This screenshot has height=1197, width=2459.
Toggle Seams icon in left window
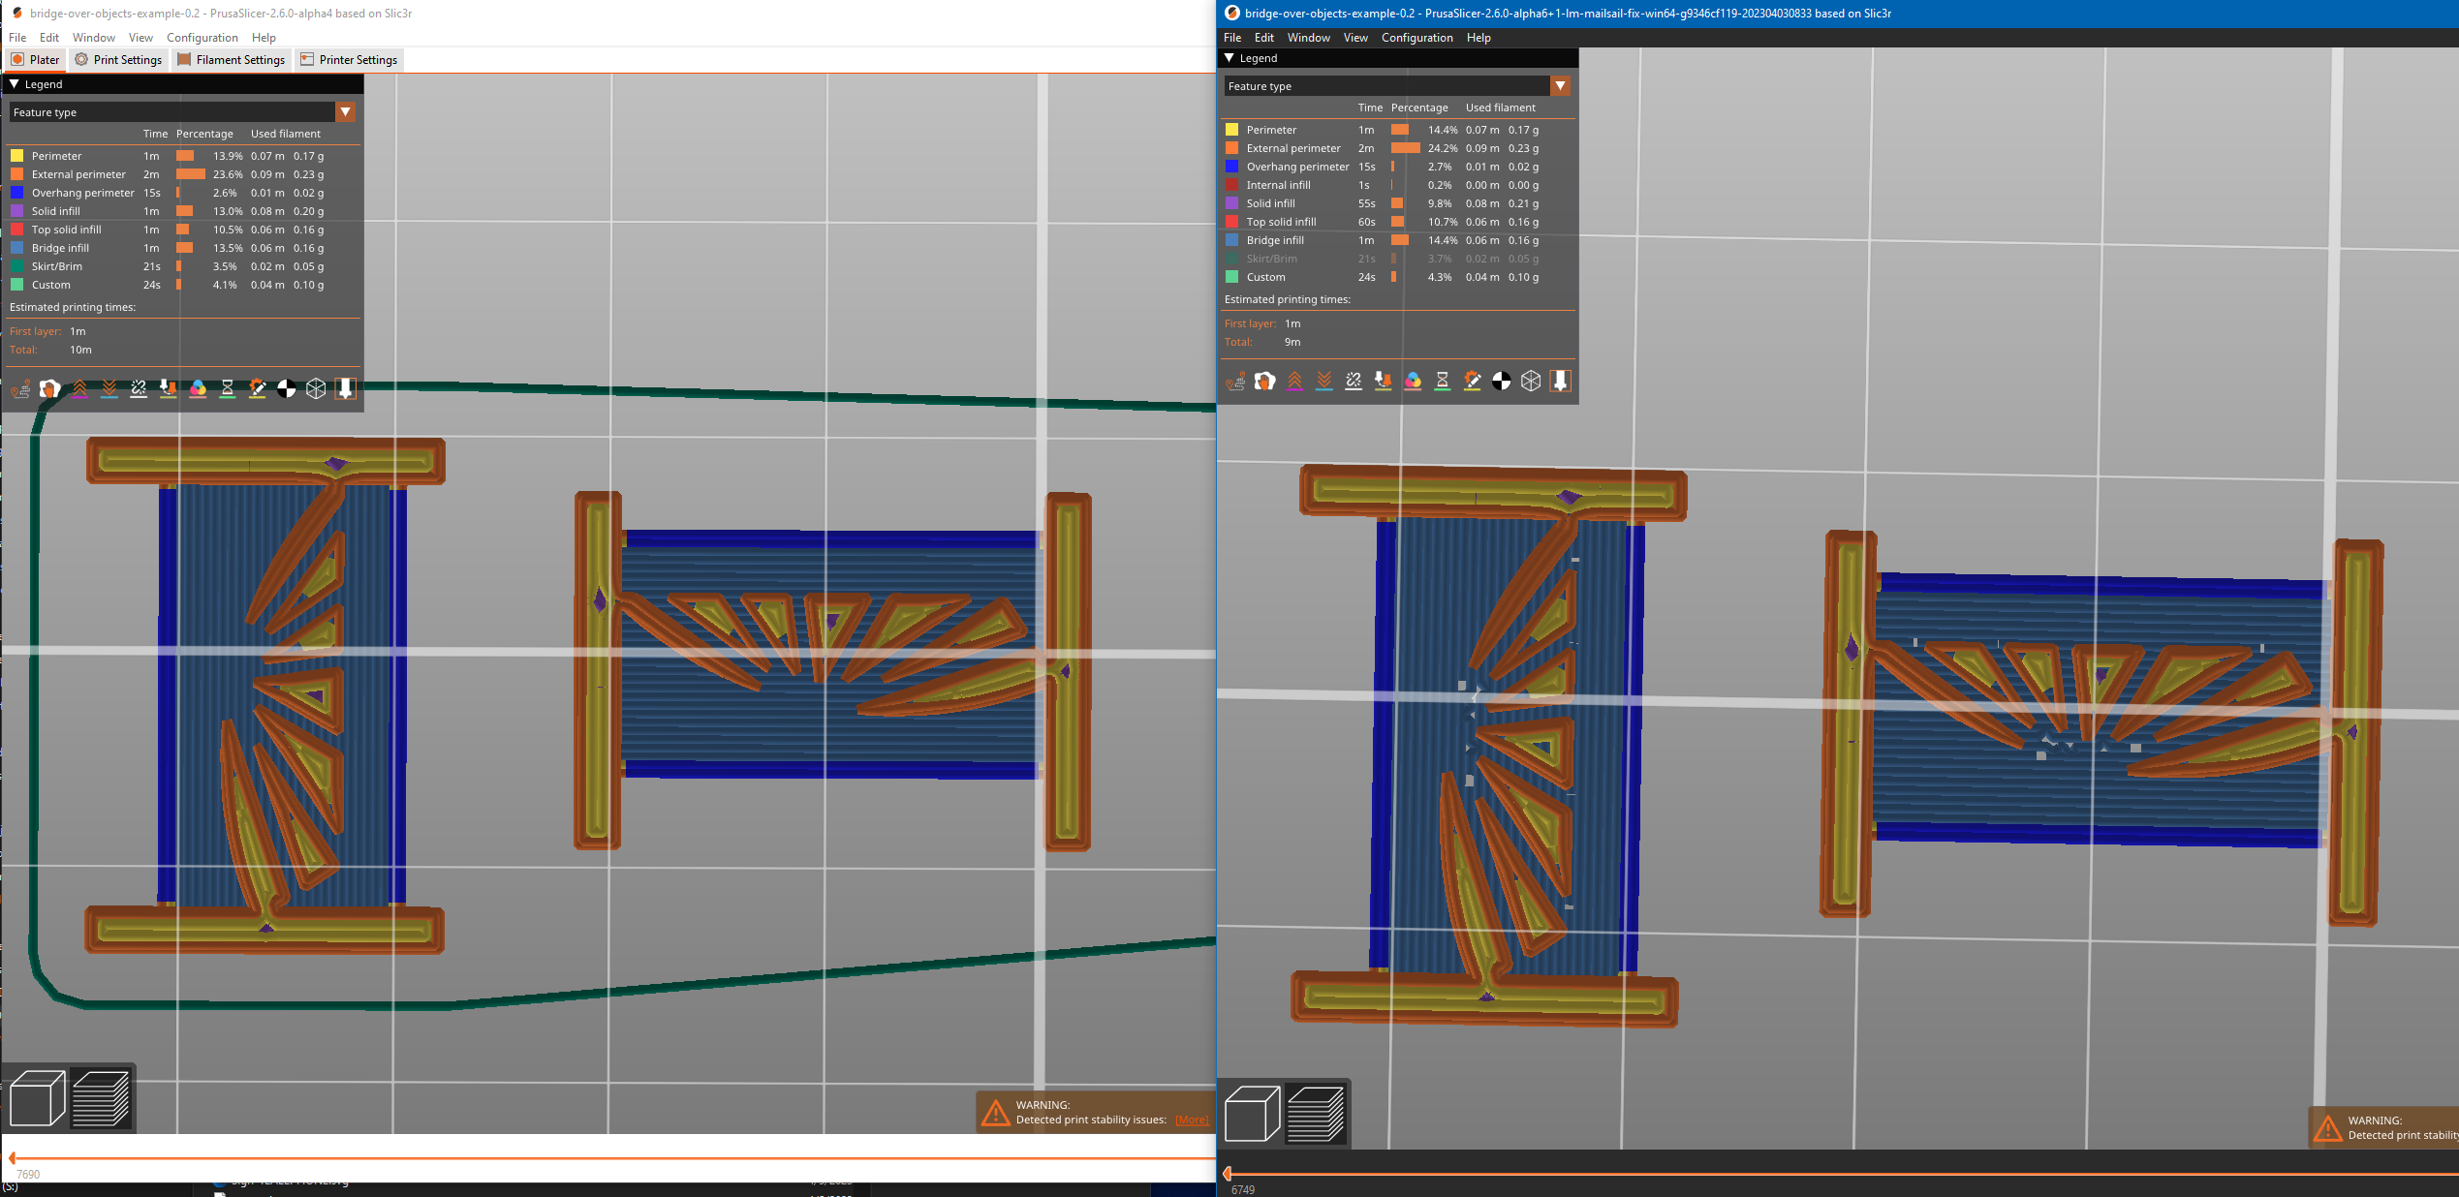click(x=139, y=389)
